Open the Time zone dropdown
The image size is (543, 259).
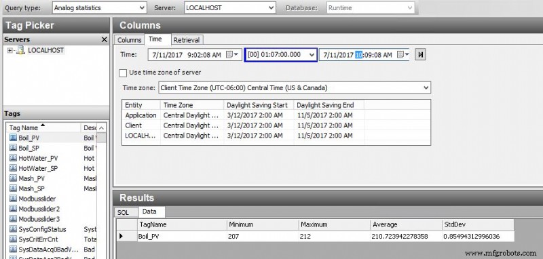295,88
